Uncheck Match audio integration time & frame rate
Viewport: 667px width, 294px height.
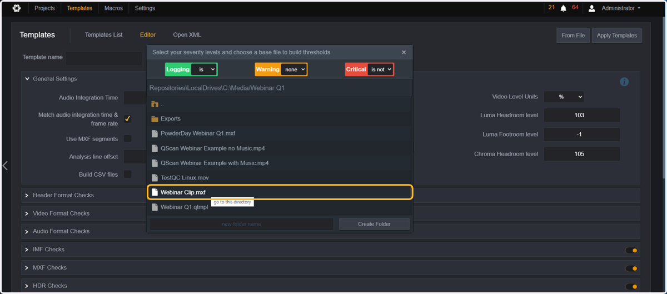click(127, 119)
